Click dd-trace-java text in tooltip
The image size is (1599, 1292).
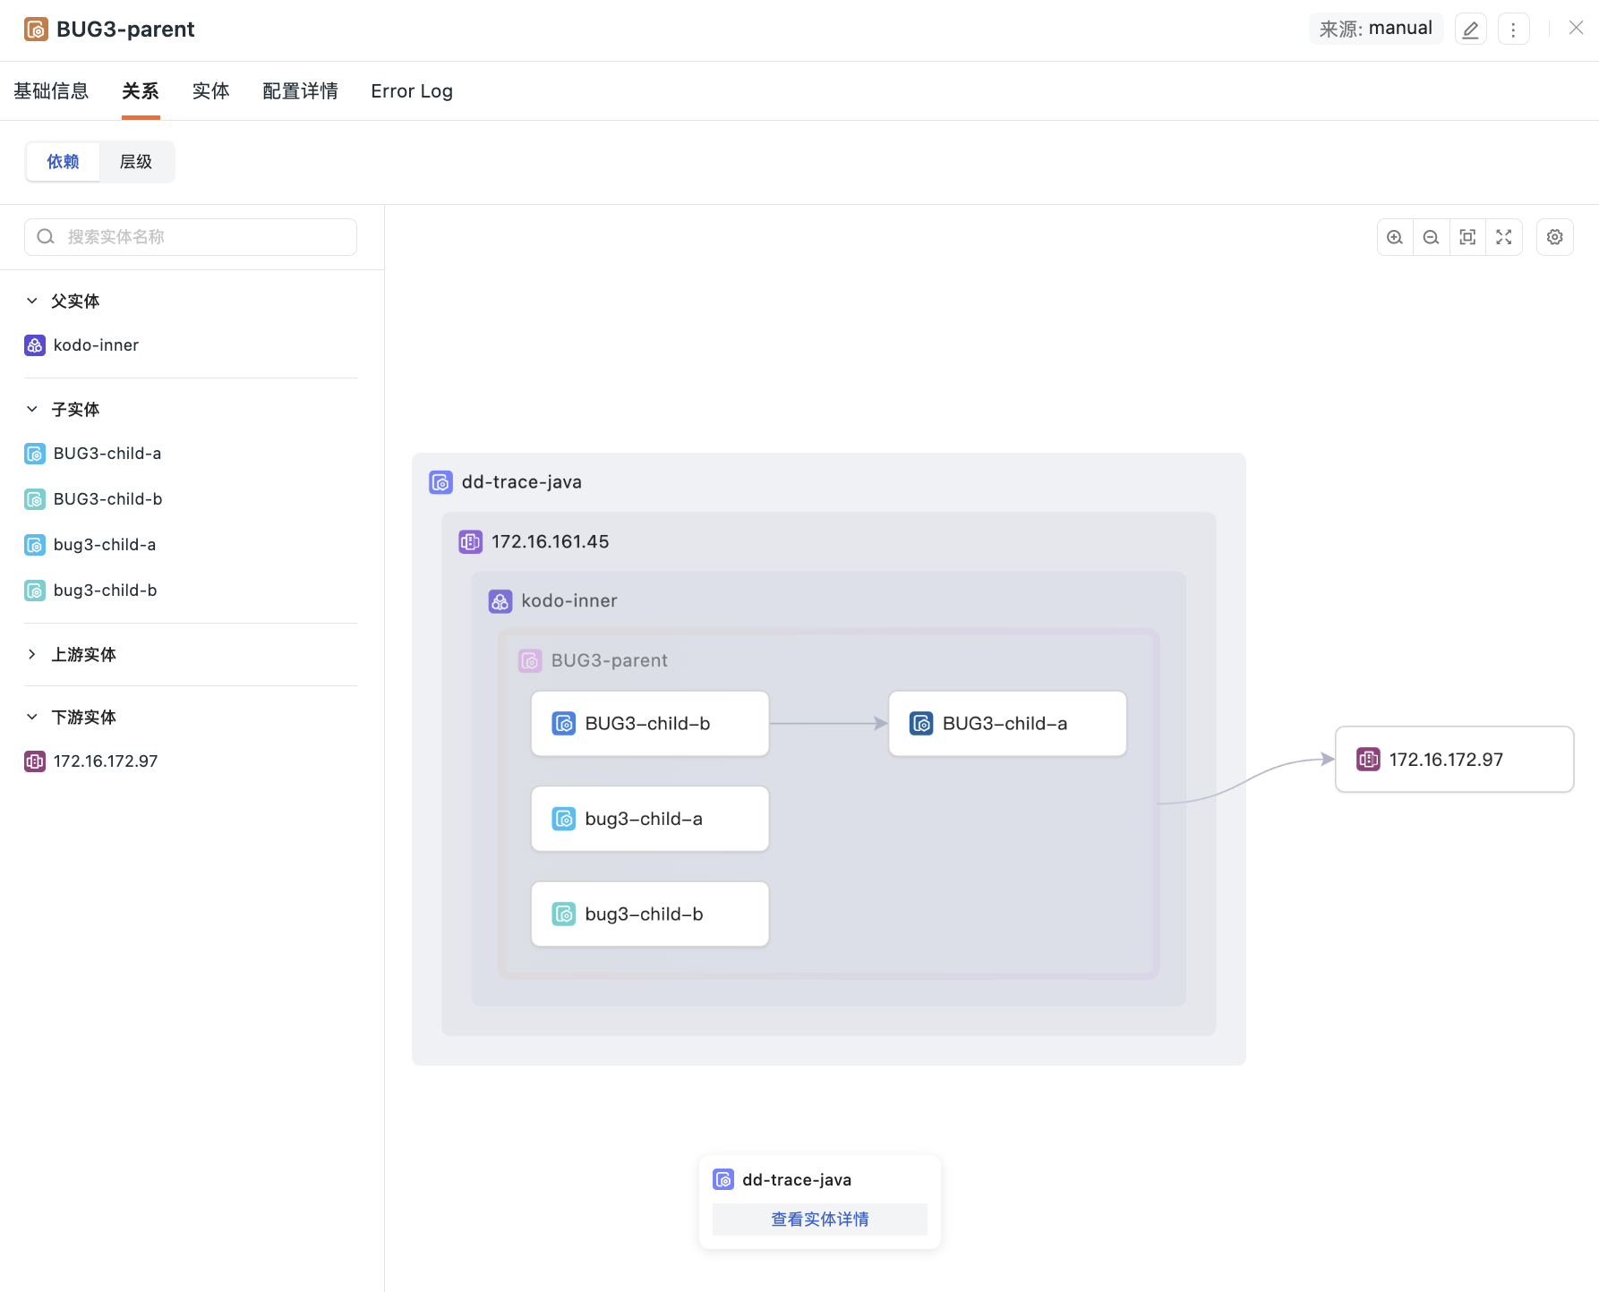pyautogui.click(x=797, y=1179)
